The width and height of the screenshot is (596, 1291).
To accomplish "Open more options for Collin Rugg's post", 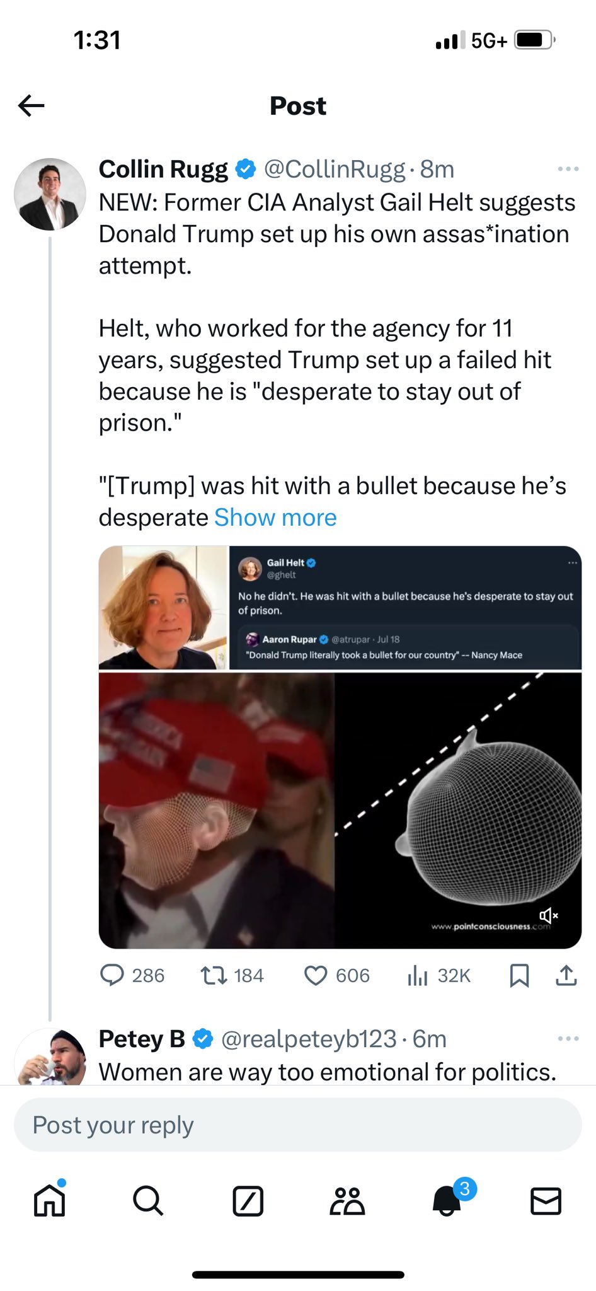I will (x=568, y=169).
